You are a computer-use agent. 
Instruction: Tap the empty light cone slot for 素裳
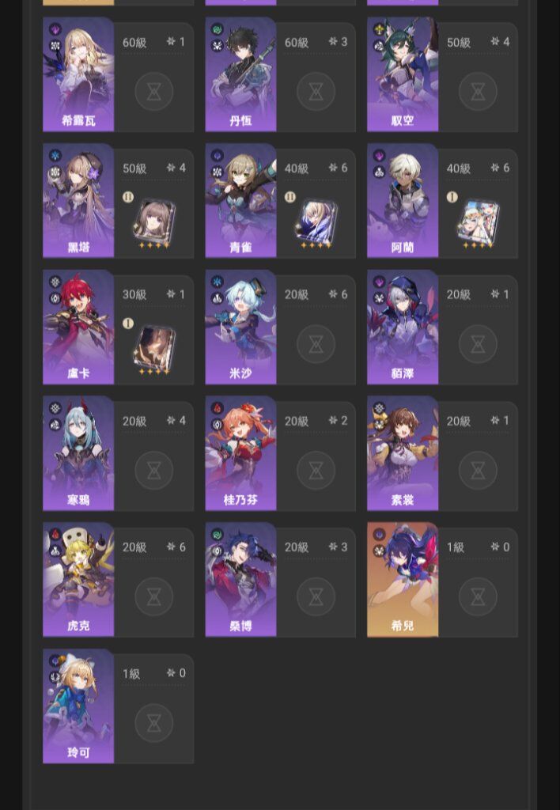coord(478,470)
